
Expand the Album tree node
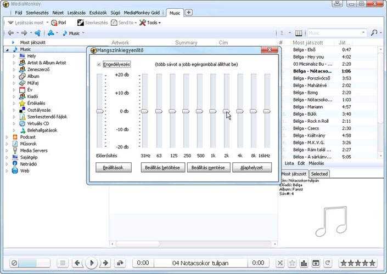[14, 76]
